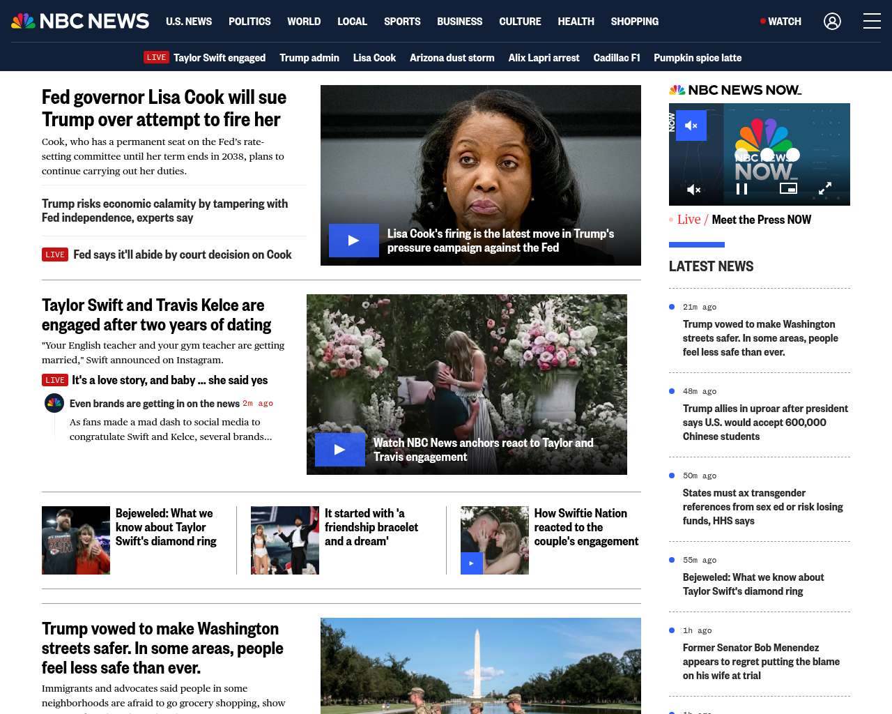This screenshot has height=714, width=892.
Task: Open latest news Trump vowed Washington item
Action: point(760,338)
